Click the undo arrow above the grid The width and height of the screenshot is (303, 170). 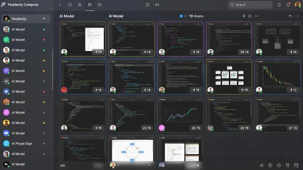(290, 16)
